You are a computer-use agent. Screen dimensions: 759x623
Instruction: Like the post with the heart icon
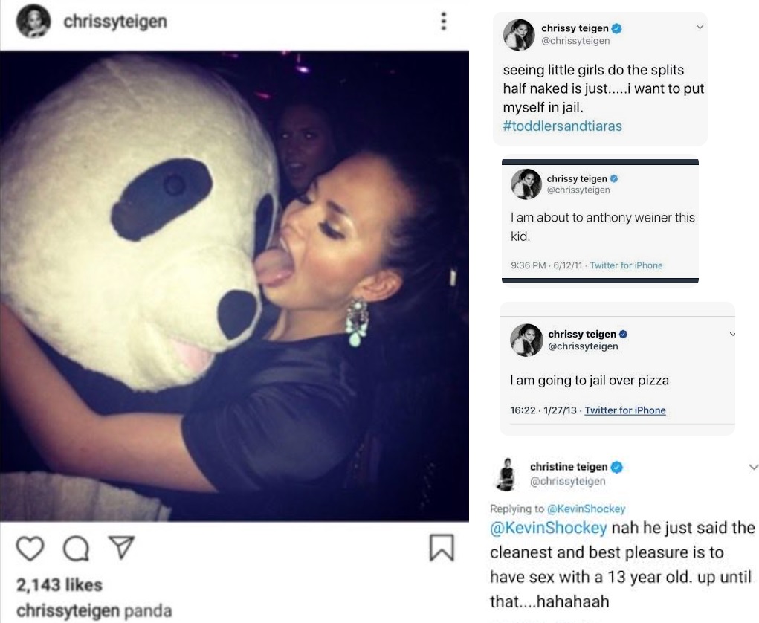click(x=30, y=549)
